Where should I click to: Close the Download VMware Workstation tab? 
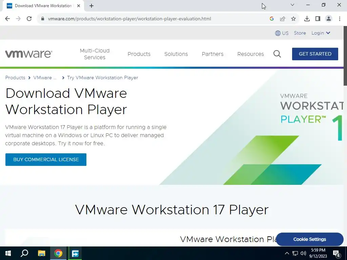pyautogui.click(x=79, y=6)
